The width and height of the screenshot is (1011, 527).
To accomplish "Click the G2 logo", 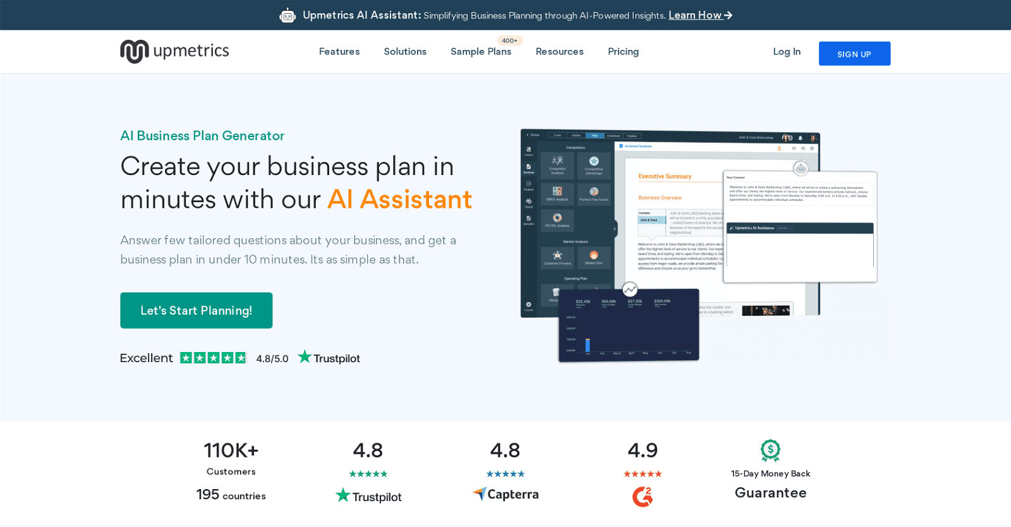I will pyautogui.click(x=643, y=497).
